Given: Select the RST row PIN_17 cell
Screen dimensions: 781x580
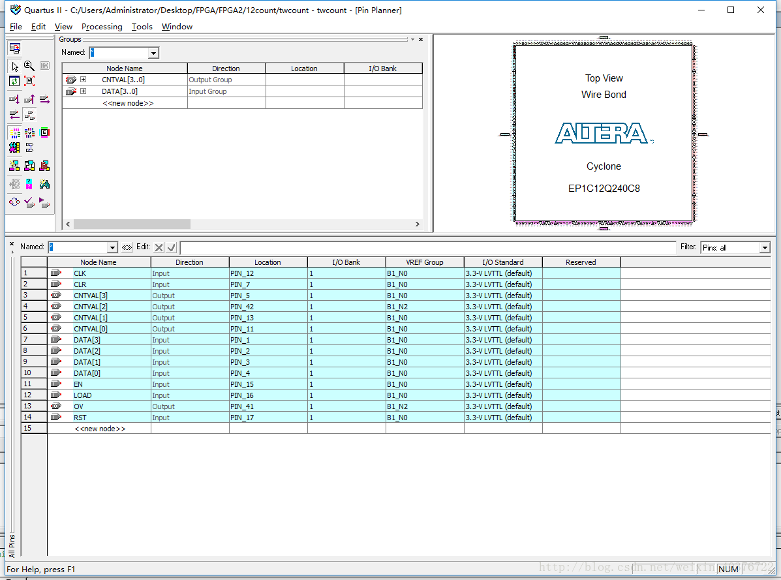Looking at the screenshot, I should coord(268,418).
